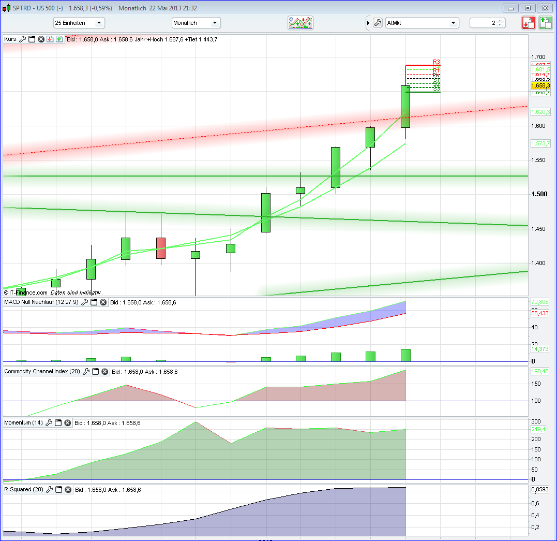557x541 pixels.
Task: Click the Kurs panel label
Action: pos(10,39)
